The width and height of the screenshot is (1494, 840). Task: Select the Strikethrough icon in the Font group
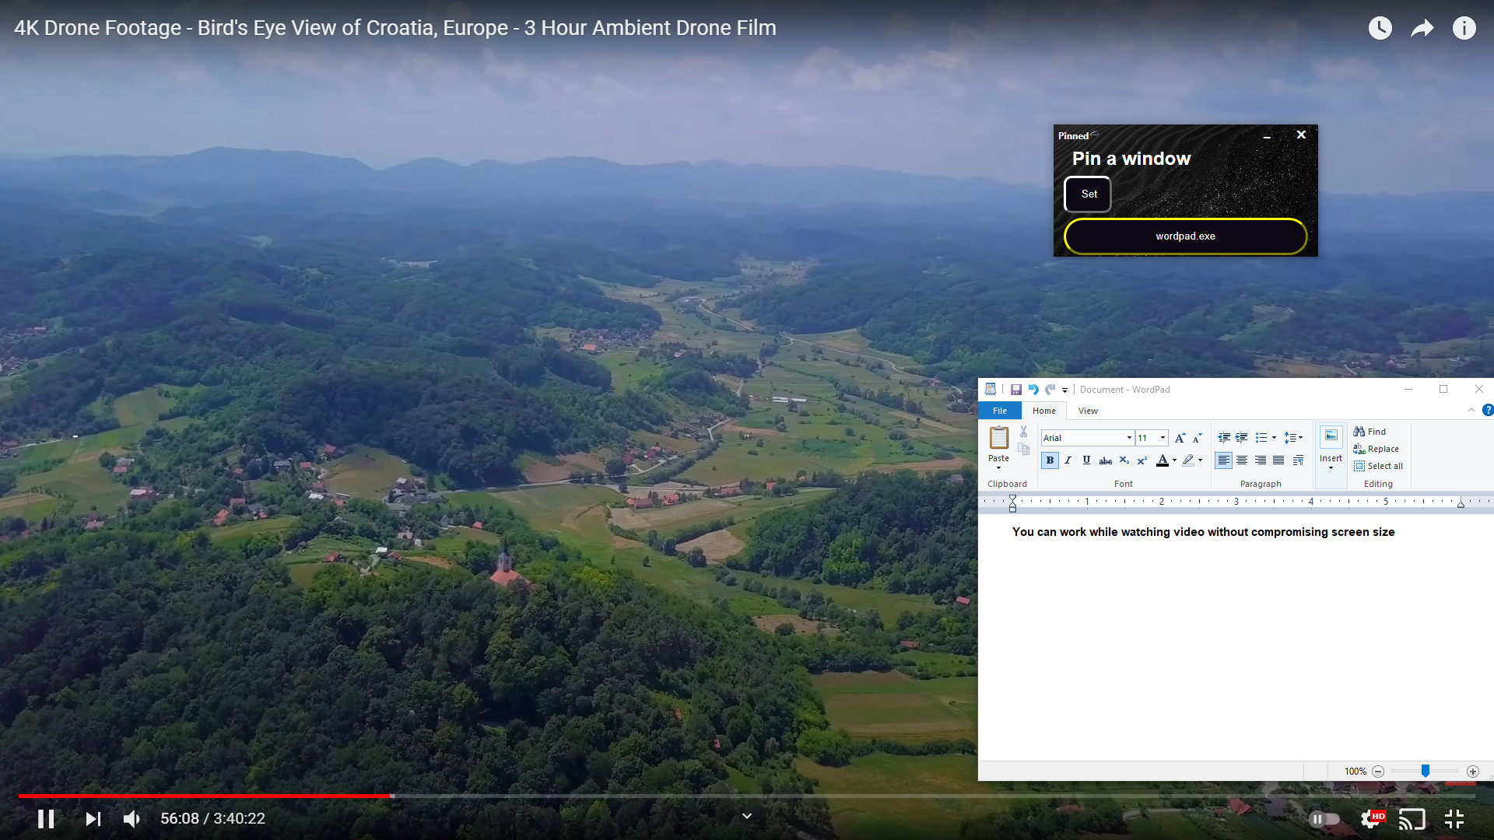point(1106,460)
